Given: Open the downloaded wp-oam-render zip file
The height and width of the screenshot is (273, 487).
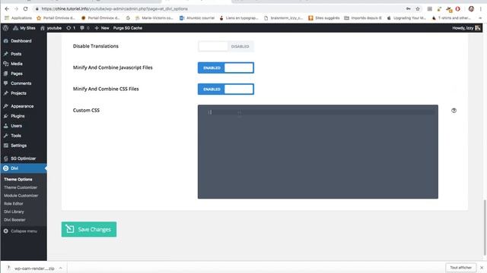Looking at the screenshot, I should click(x=34, y=268).
